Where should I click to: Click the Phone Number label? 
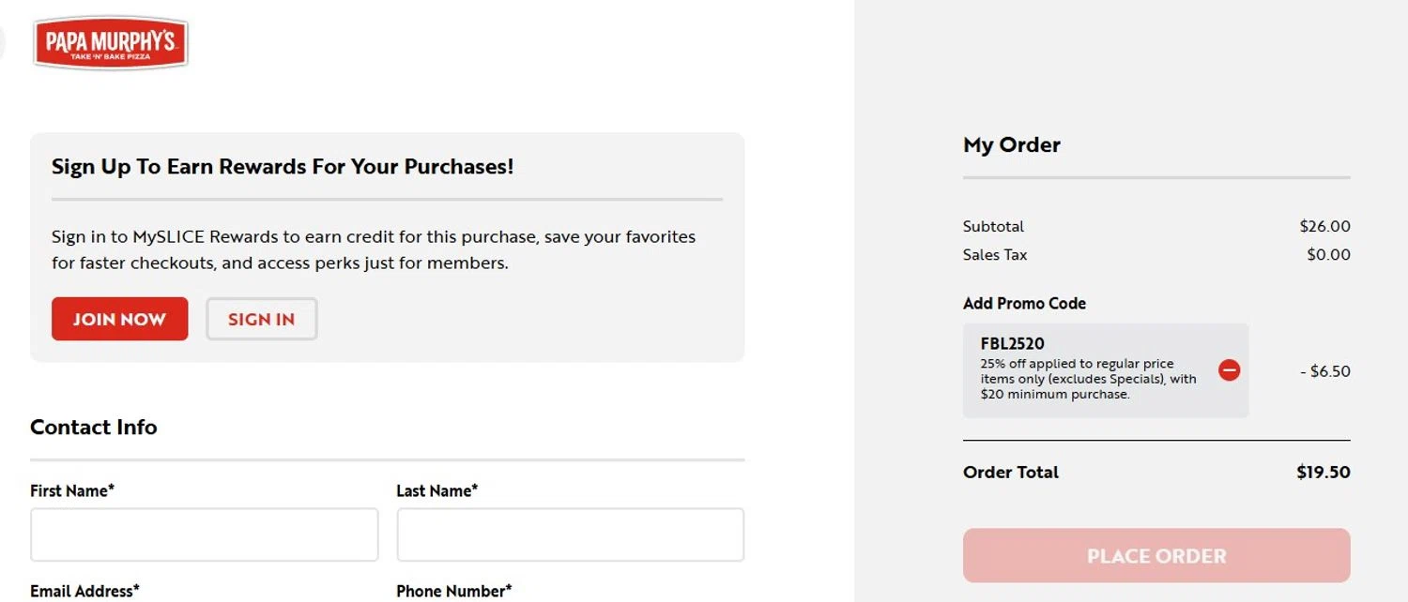453,591
